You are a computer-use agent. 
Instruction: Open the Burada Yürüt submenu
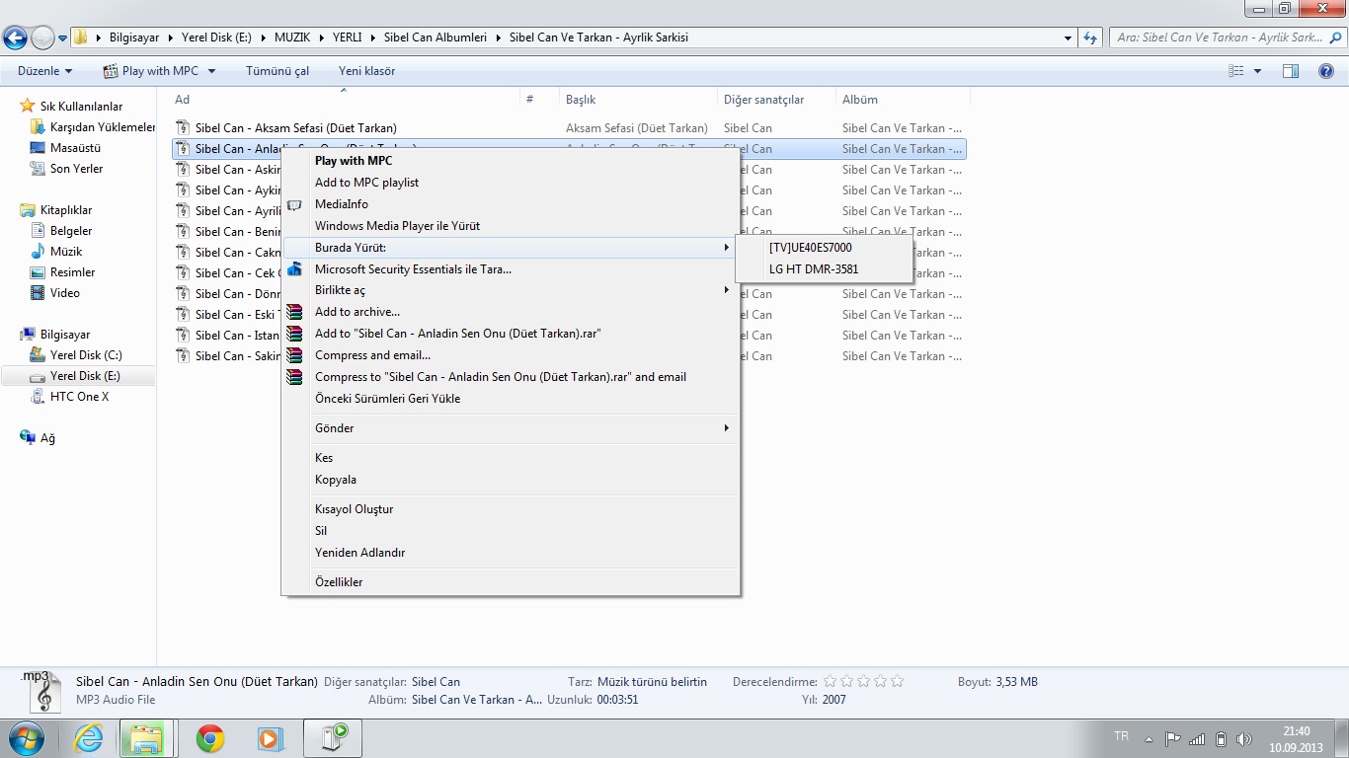[x=511, y=248]
